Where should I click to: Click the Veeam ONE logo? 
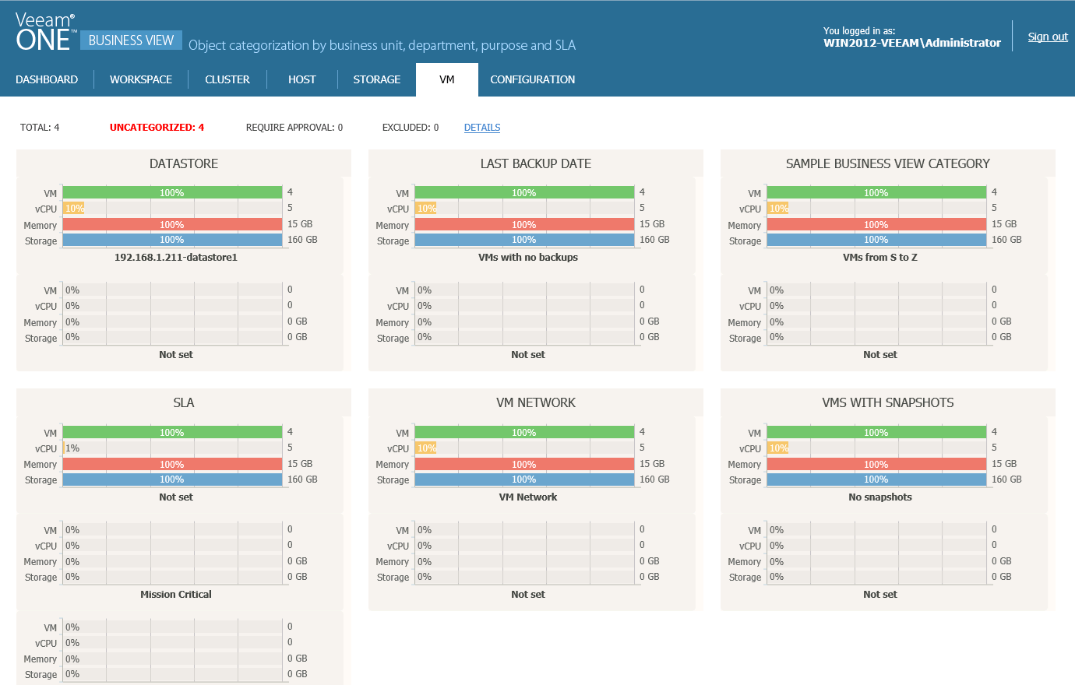click(x=45, y=32)
